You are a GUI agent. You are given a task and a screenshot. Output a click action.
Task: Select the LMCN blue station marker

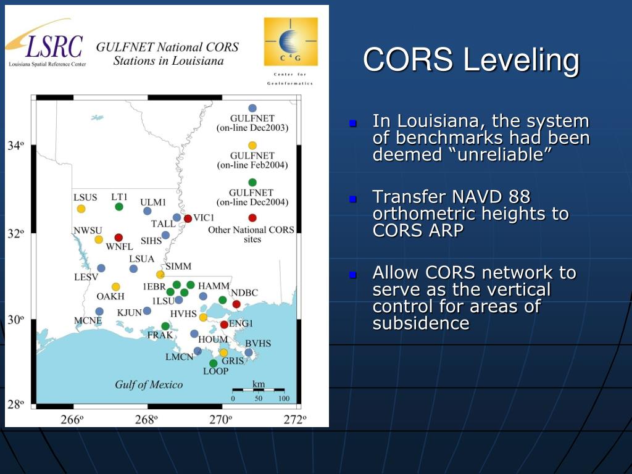tap(197, 351)
